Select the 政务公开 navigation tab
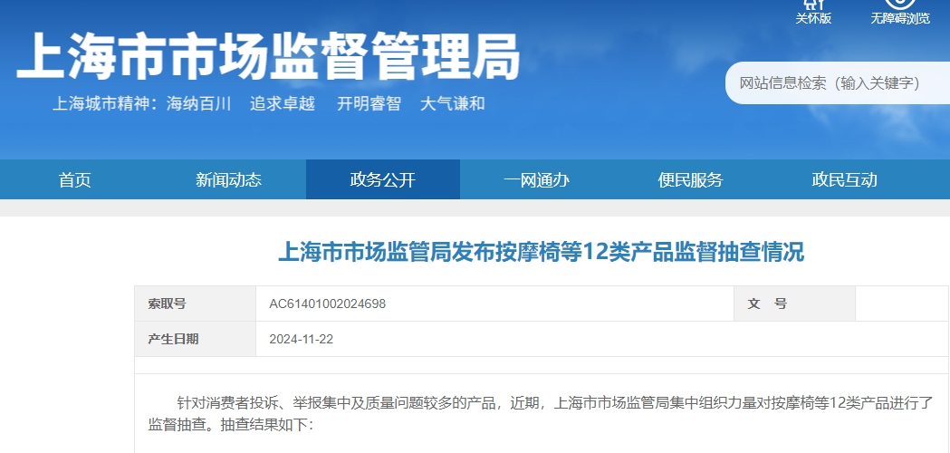 coord(383,179)
